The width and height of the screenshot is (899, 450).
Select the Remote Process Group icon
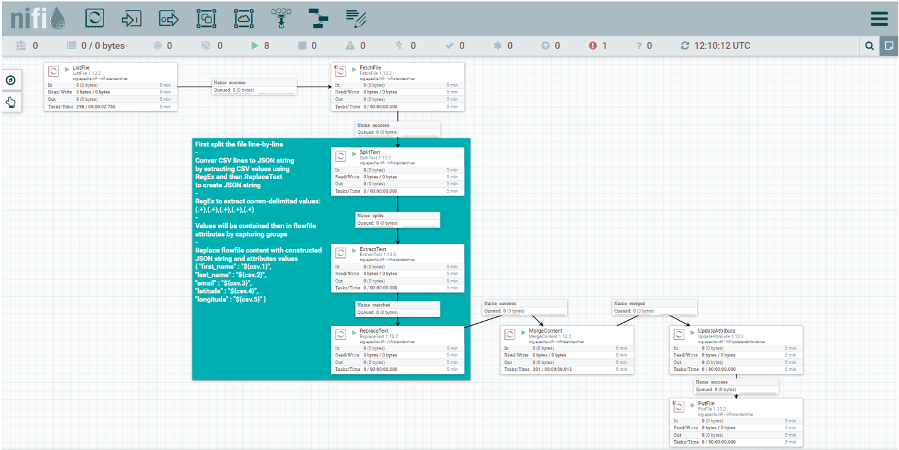click(243, 18)
